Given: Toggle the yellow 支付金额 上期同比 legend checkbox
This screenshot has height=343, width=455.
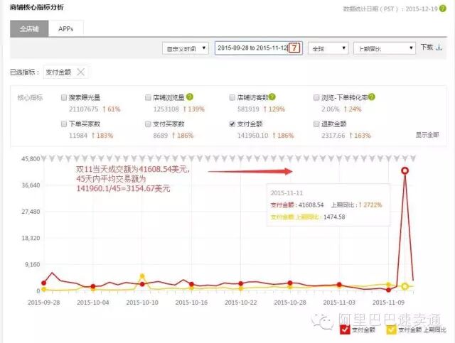Looking at the screenshot, I should tap(391, 330).
